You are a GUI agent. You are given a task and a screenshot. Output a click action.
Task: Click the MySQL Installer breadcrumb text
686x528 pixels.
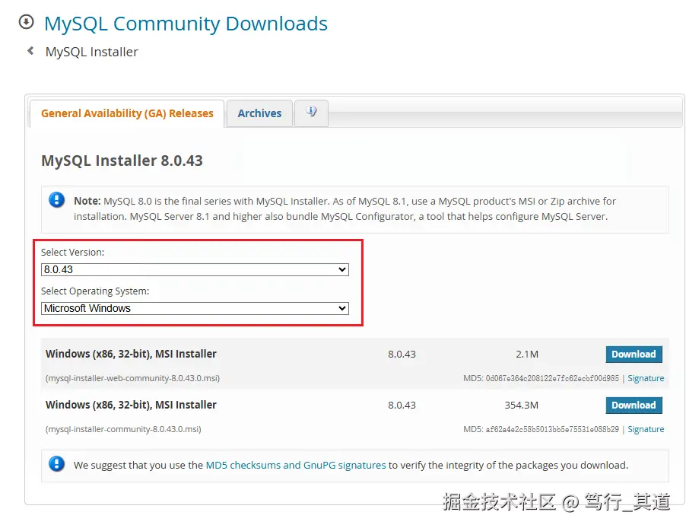(x=92, y=52)
